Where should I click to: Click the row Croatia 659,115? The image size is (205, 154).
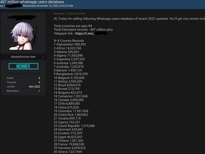point(67,118)
